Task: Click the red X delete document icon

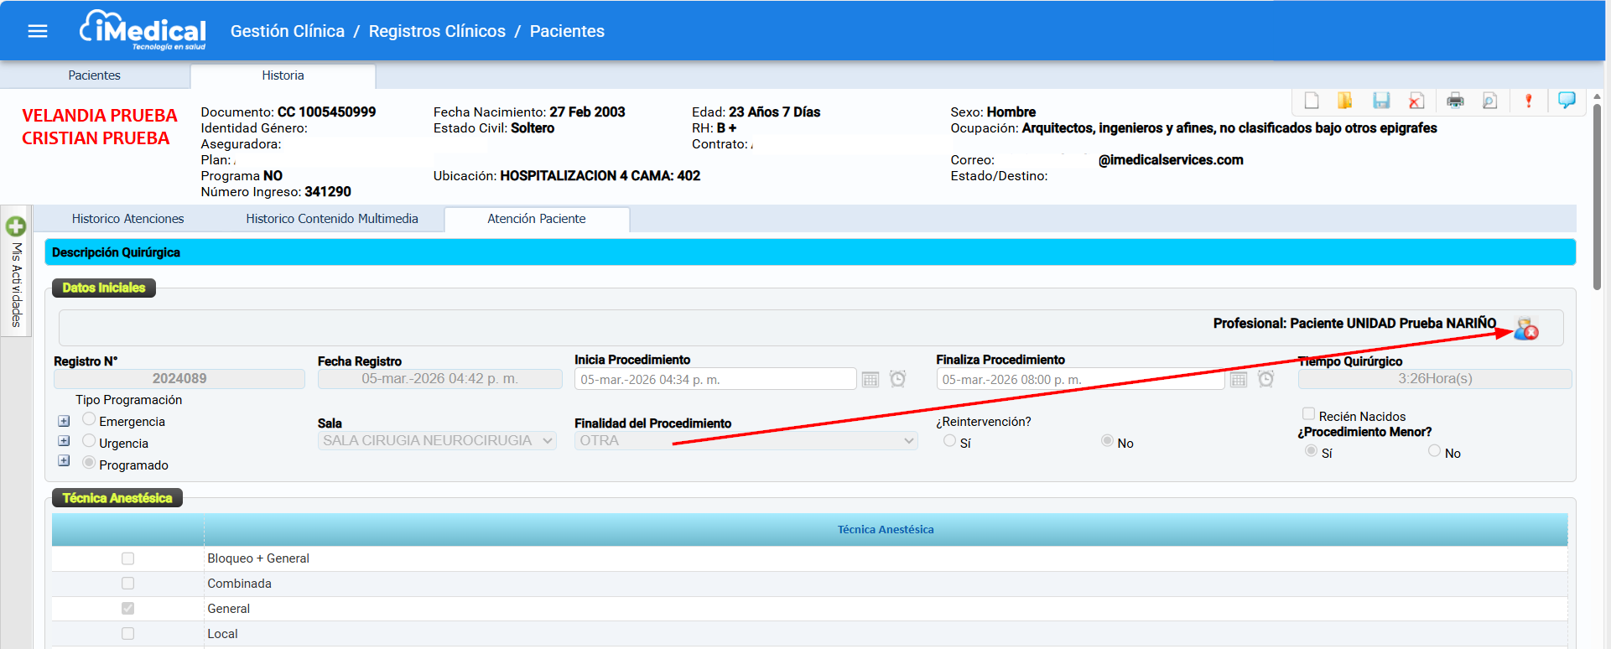Action: (x=1416, y=101)
